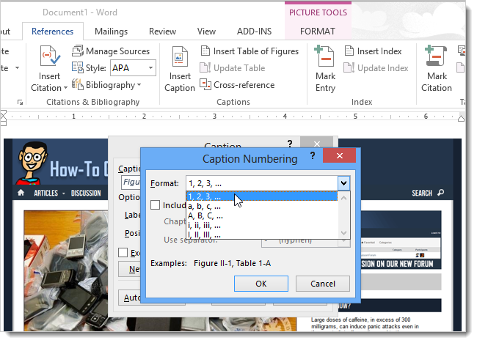The height and width of the screenshot is (343, 477).
Task: Open Manage Sources
Action: tap(111, 51)
